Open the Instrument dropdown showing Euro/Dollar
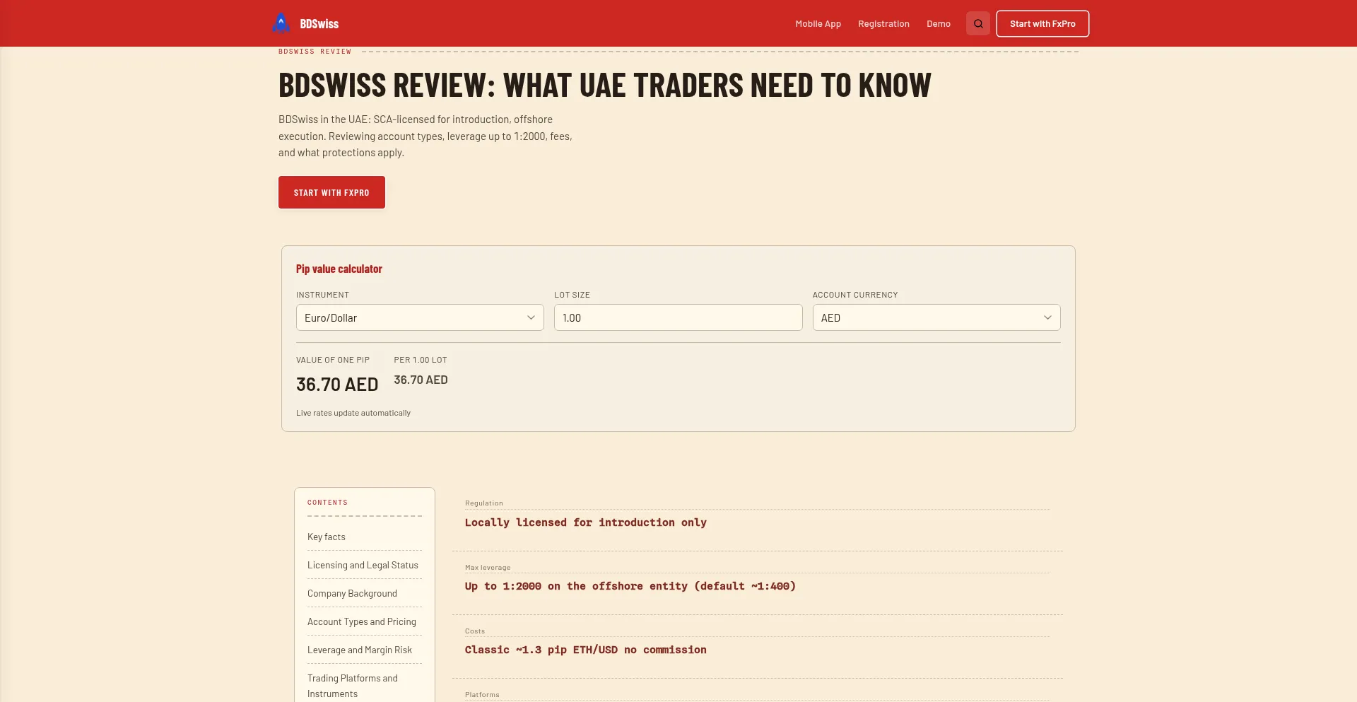1357x702 pixels. pos(420,317)
